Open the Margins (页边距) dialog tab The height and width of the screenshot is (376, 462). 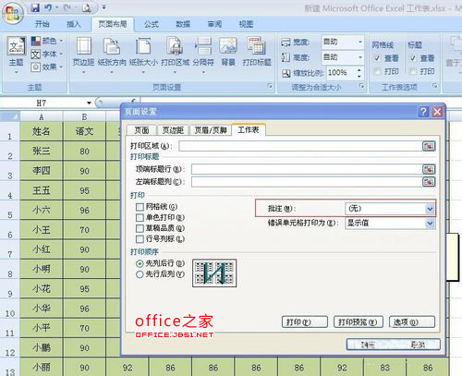pyautogui.click(x=173, y=130)
